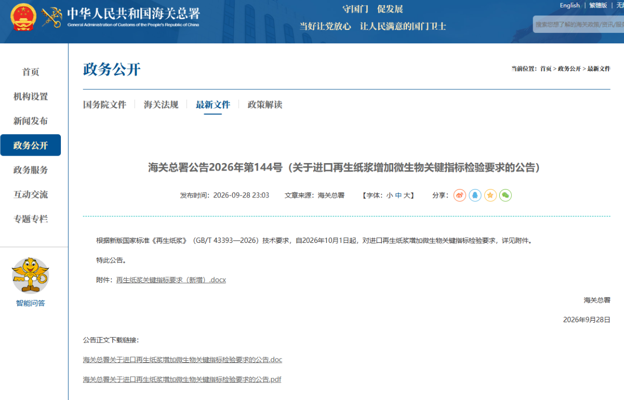The height and width of the screenshot is (400, 624).
Task: Open 机构设置 in sidebar
Action: (x=30, y=96)
